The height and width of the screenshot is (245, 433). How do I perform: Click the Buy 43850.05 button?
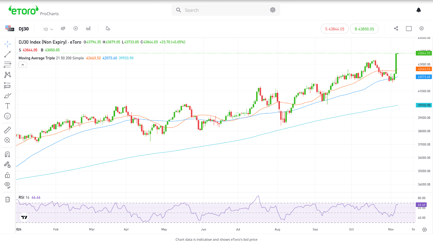point(364,29)
